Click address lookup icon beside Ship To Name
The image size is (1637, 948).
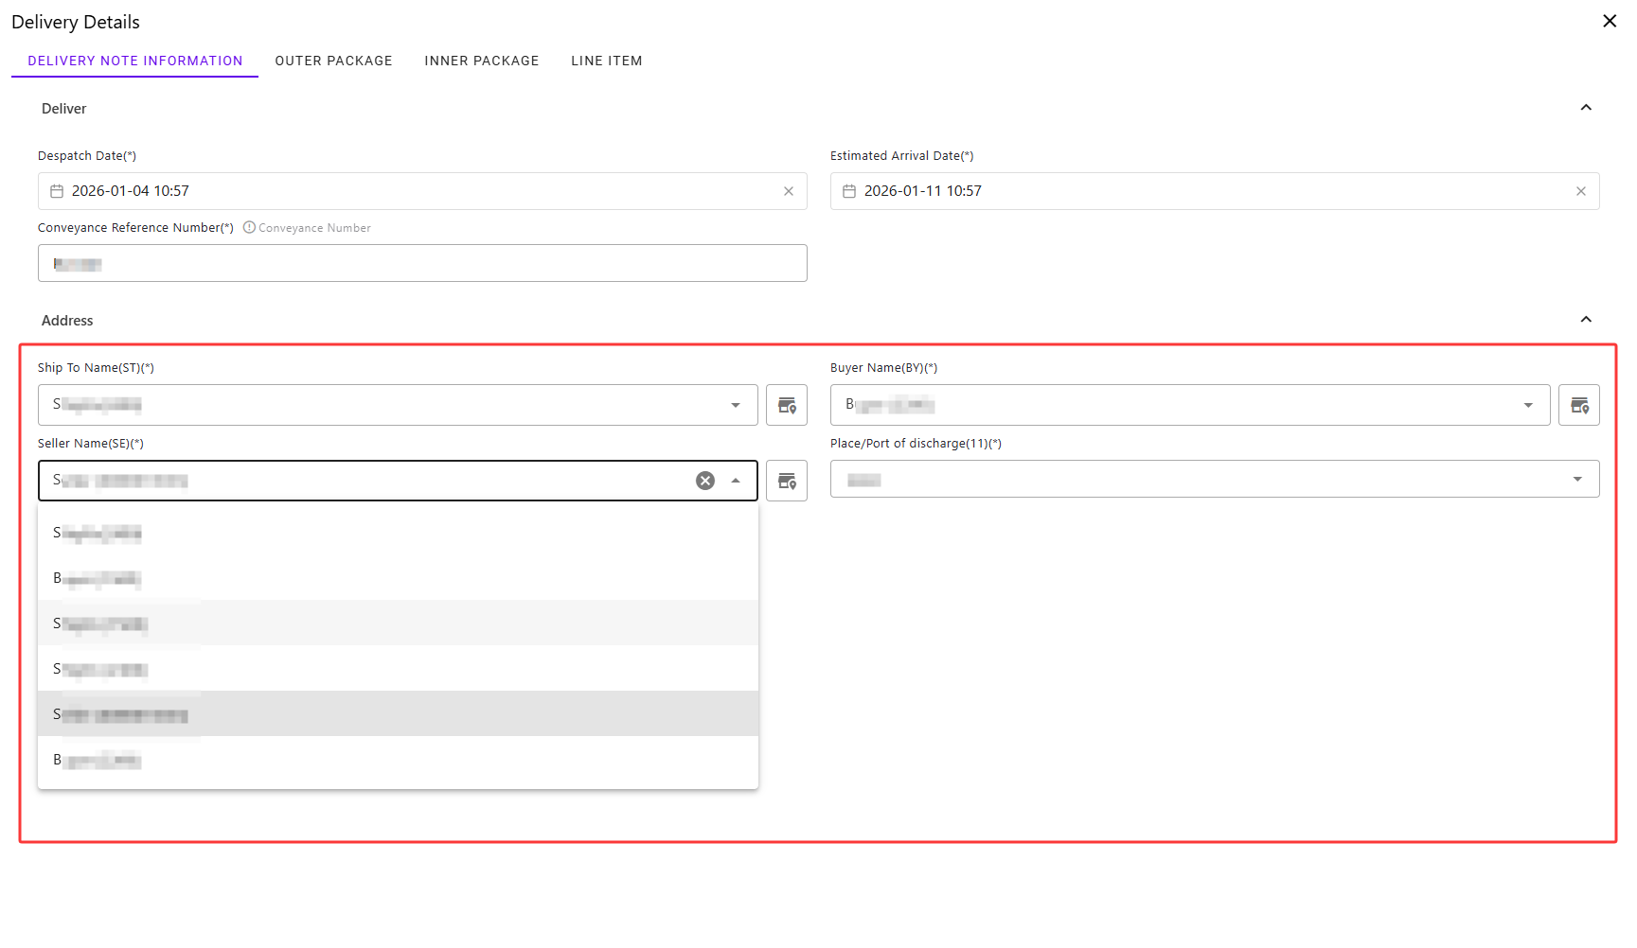786,405
